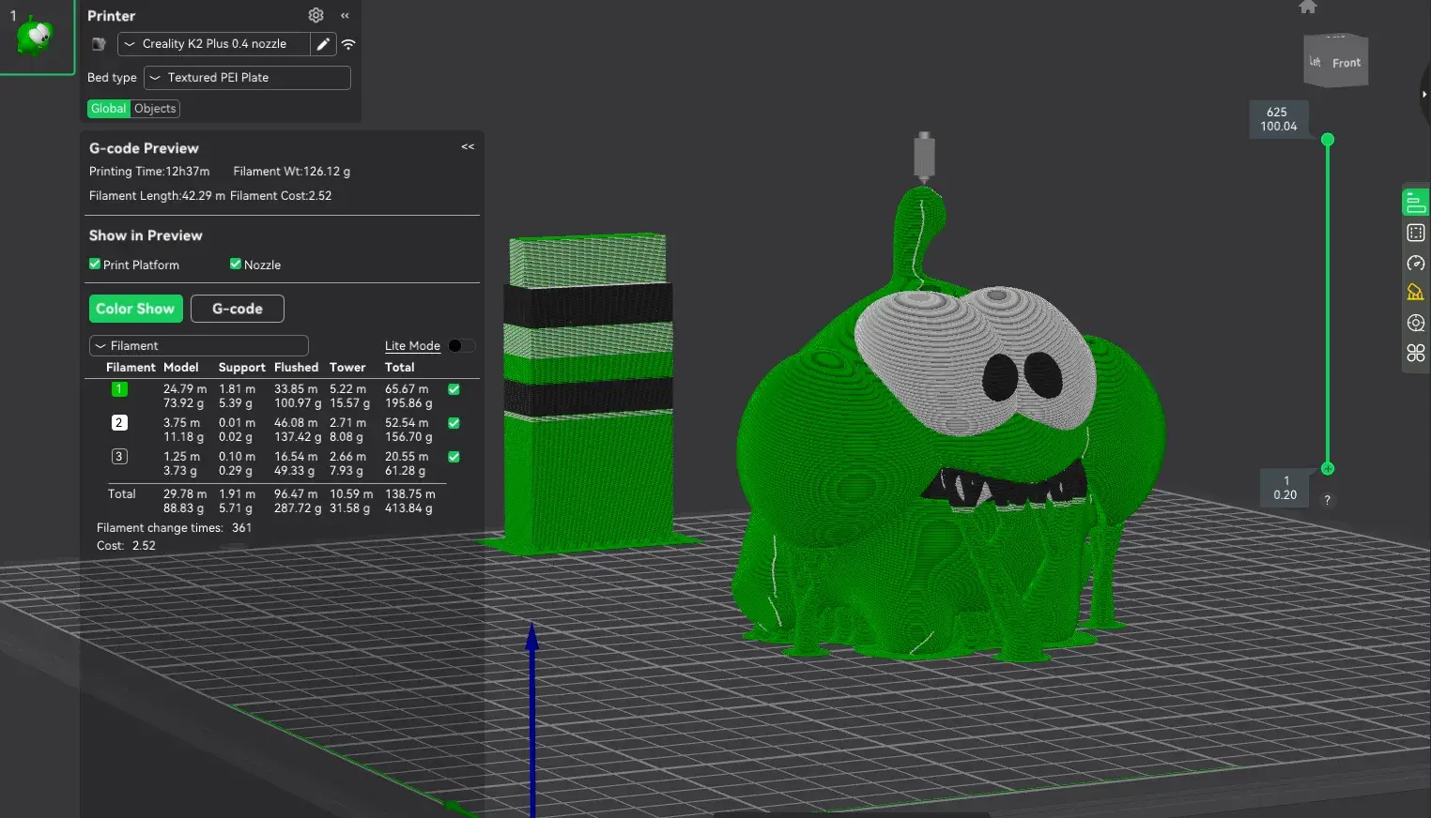
Task: Click the top layer label 625
Action: tap(1277, 113)
